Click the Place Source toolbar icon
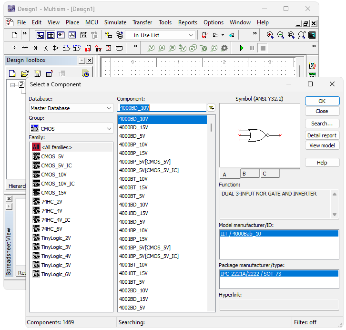The width and height of the screenshot is (346, 330). click(x=14, y=48)
